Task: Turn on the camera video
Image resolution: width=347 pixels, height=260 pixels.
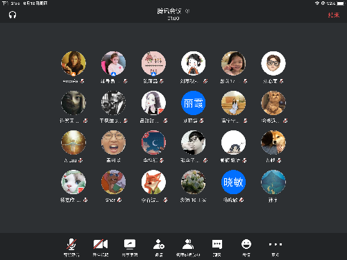Action: point(101,244)
